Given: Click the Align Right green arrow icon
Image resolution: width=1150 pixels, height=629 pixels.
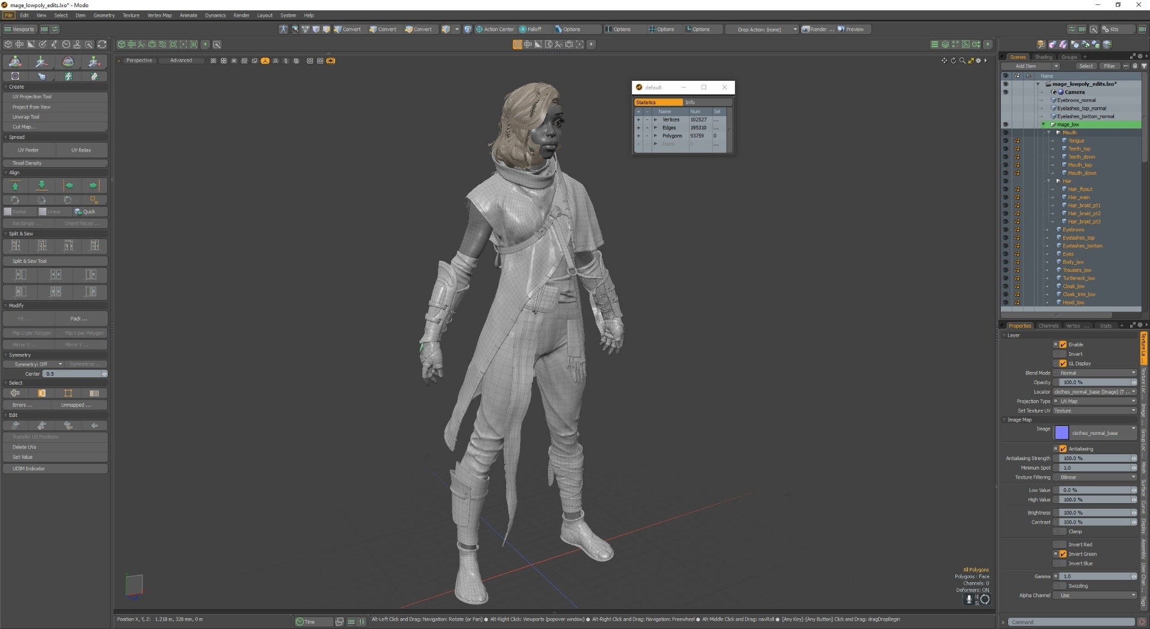Looking at the screenshot, I should pyautogui.click(x=93, y=186).
